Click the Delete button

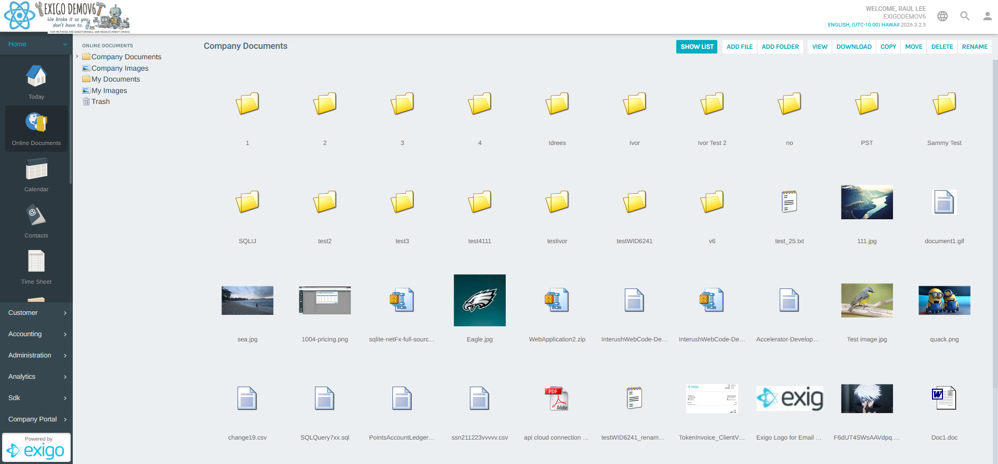[942, 47]
